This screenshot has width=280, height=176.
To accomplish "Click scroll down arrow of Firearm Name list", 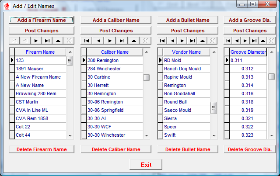I will [70, 136].
